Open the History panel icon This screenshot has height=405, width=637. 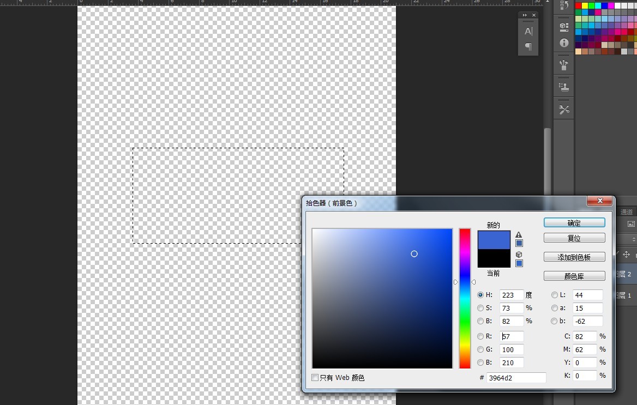point(564,5)
